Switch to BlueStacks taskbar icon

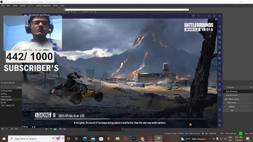pos(159,138)
